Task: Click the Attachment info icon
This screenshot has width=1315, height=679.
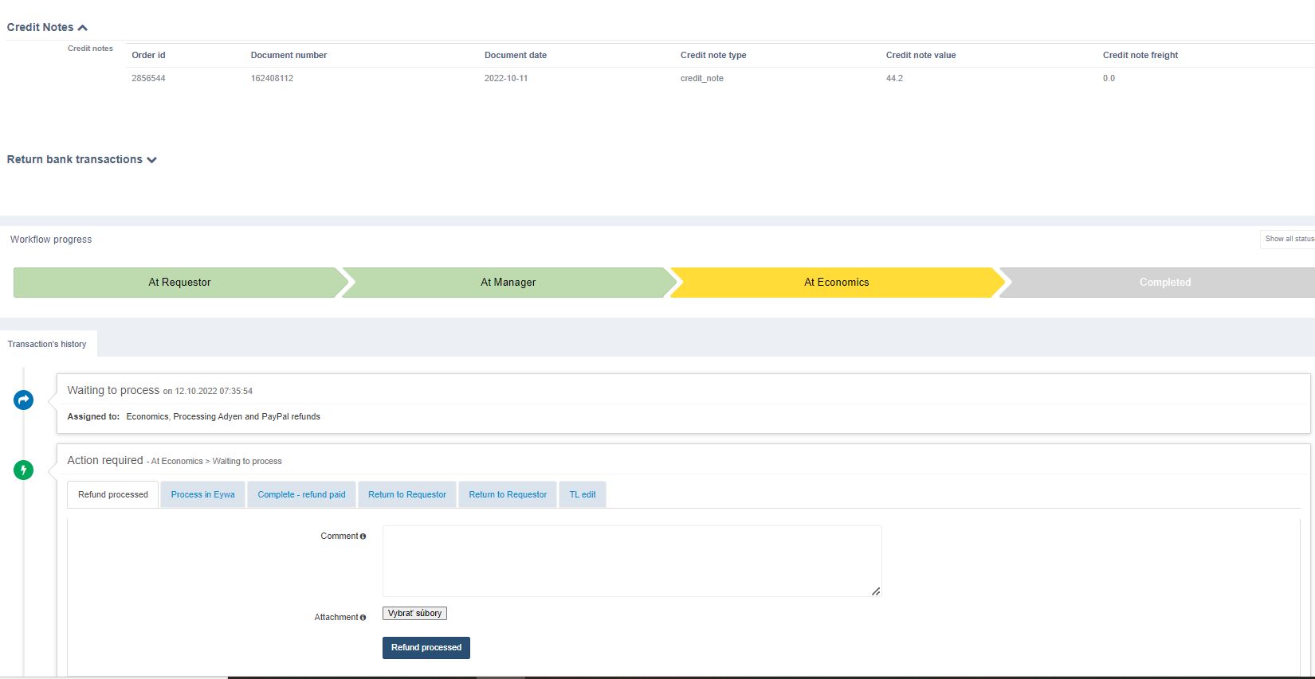Action: tap(363, 618)
